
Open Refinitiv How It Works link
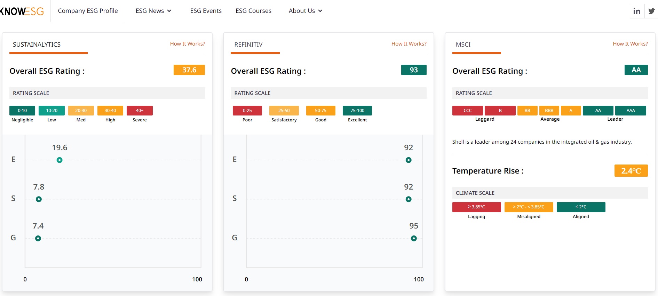(409, 44)
